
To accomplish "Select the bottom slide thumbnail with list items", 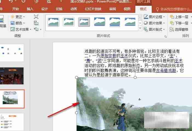I will [12, 122].
